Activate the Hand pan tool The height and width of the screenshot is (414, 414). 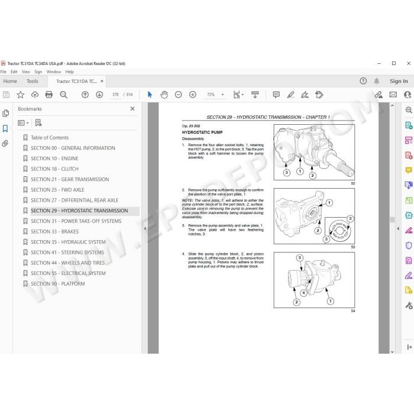click(164, 95)
